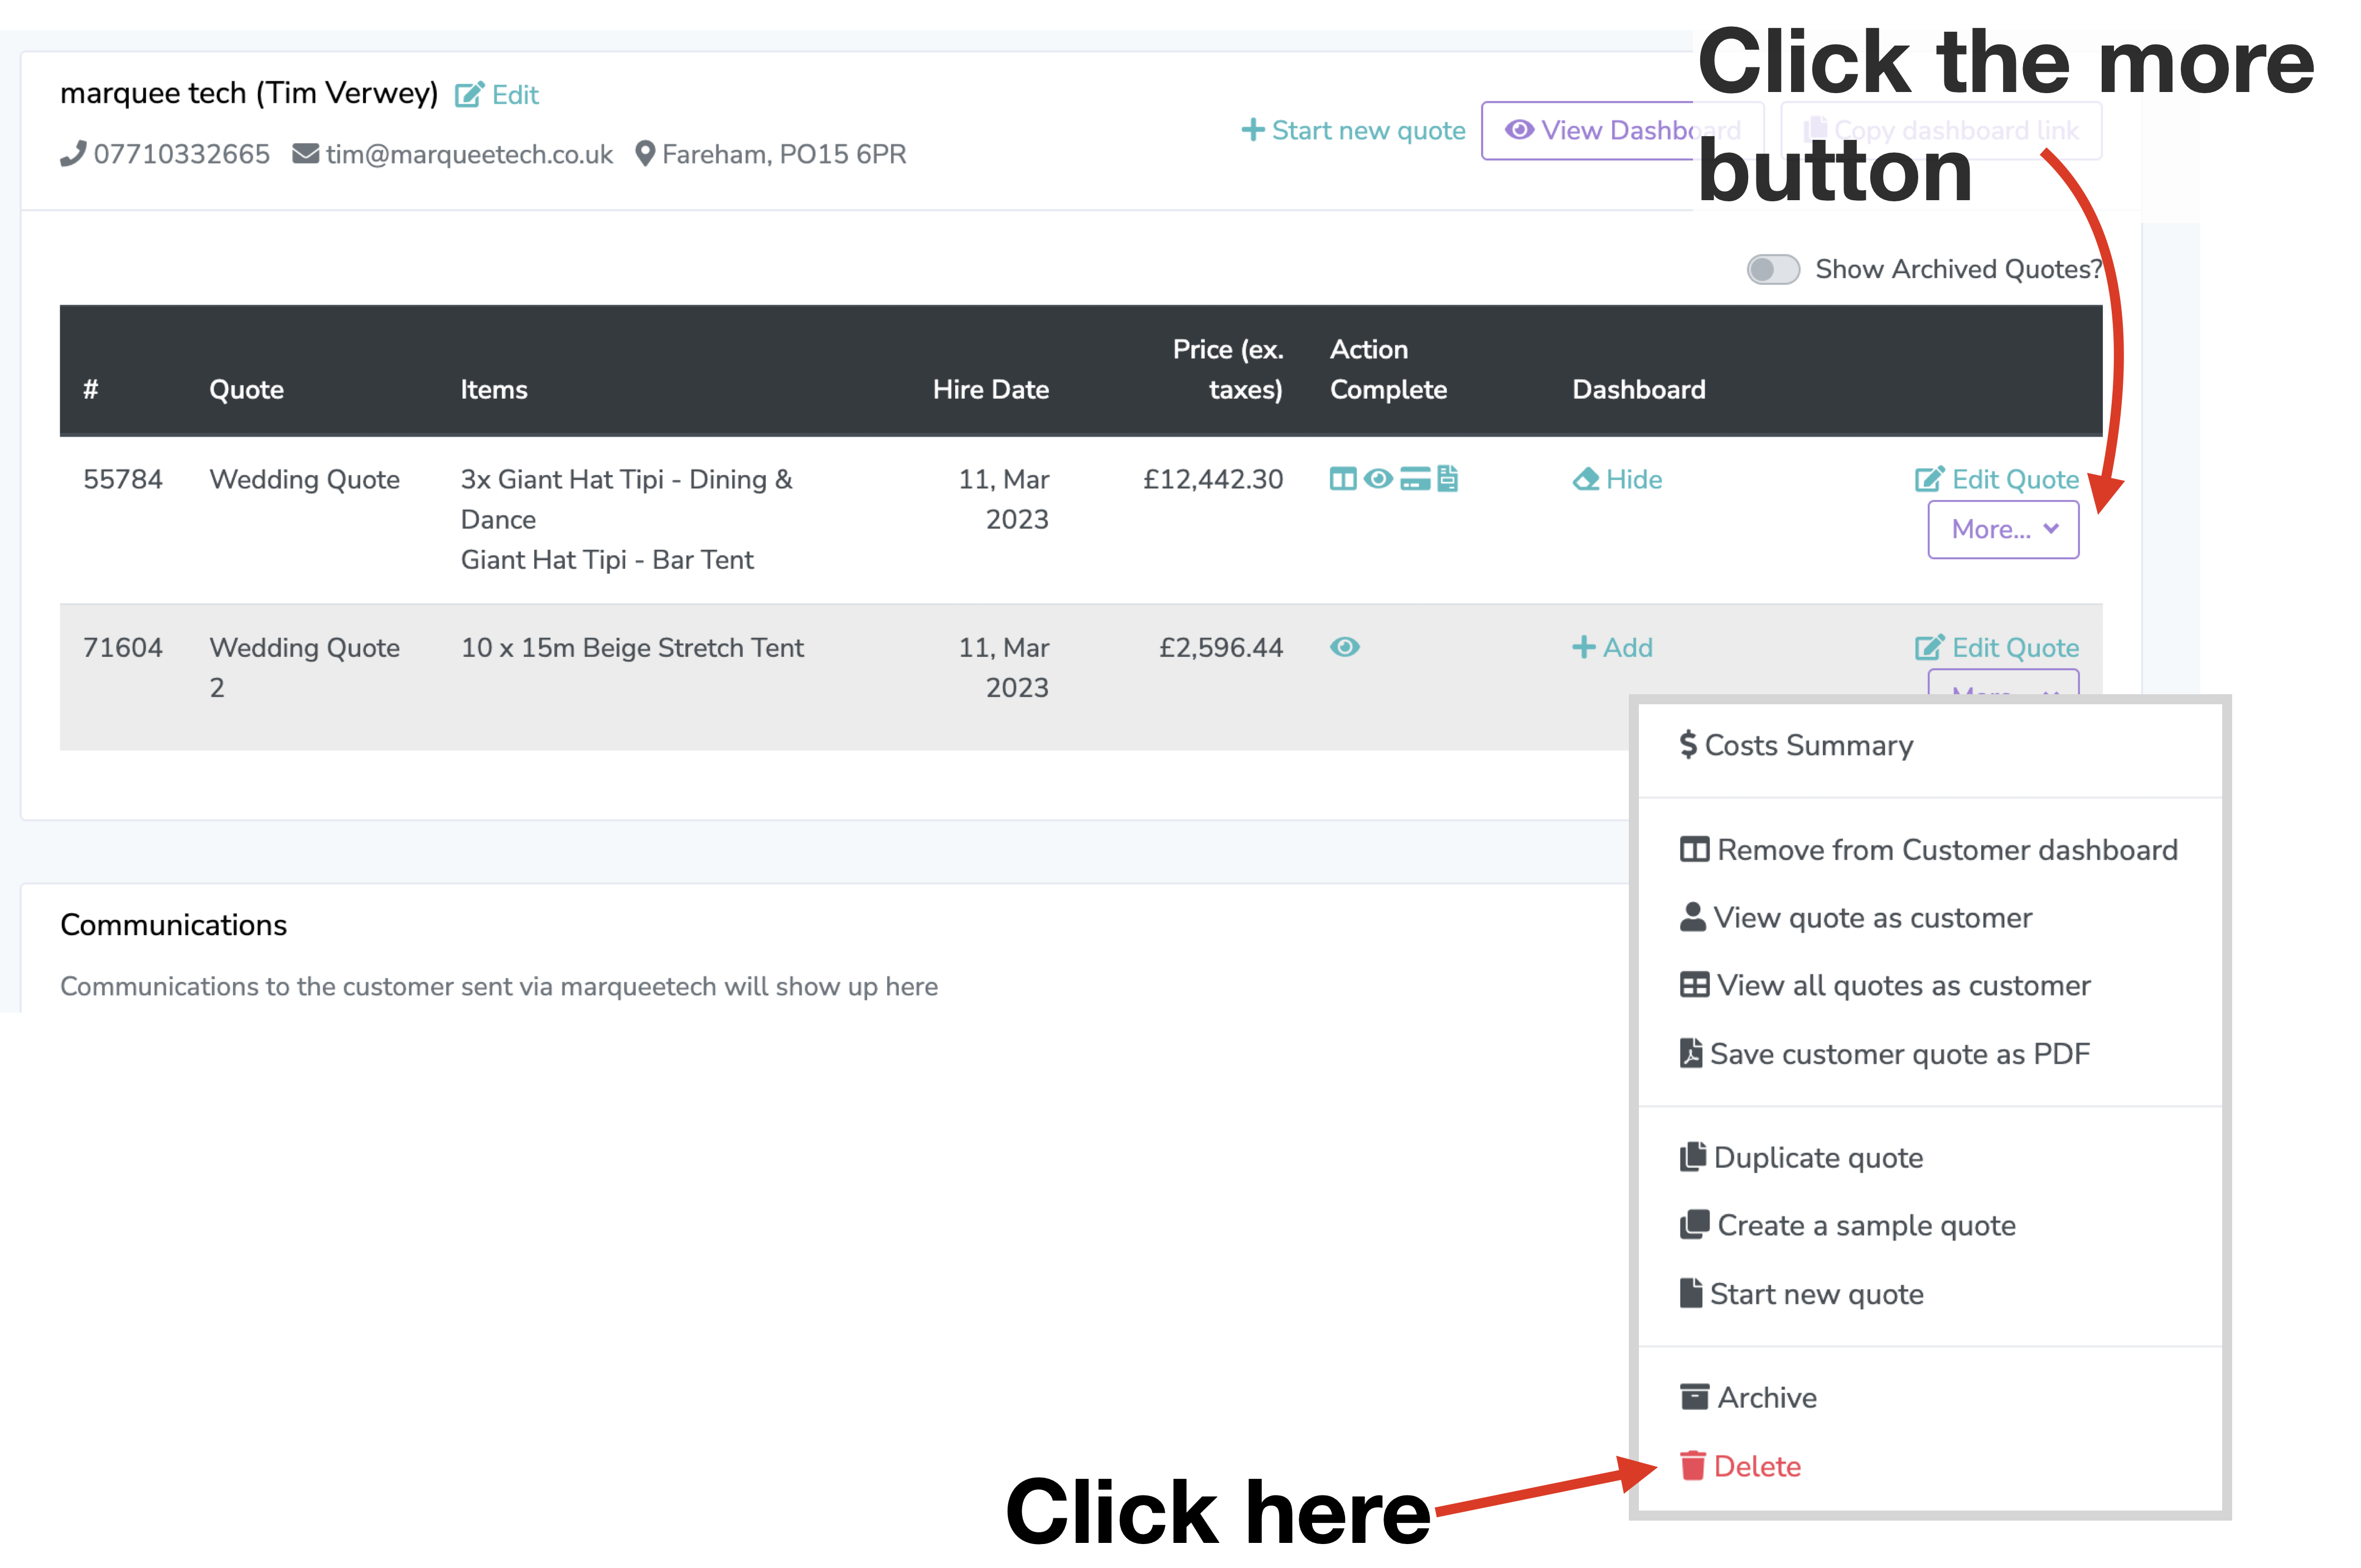Screen dimensions: 2361x1568
Task: Click the envelope icon beside the email address
Action: [305, 154]
